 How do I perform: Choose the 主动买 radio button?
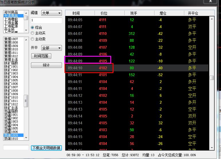point(33,33)
